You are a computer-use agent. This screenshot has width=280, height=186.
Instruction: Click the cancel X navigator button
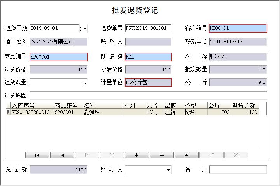(236, 155)
